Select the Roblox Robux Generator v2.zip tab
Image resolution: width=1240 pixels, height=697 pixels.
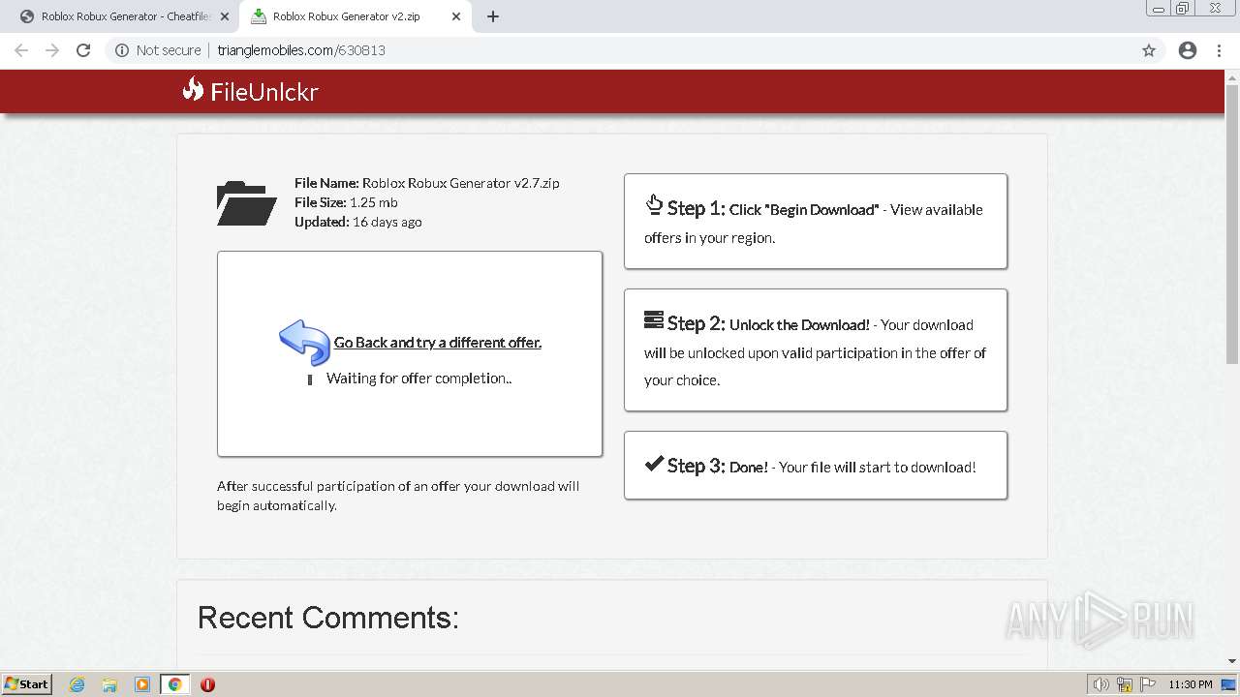[x=355, y=16]
